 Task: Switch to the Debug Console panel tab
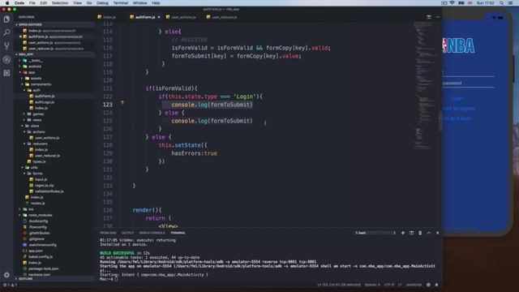[x=152, y=233]
